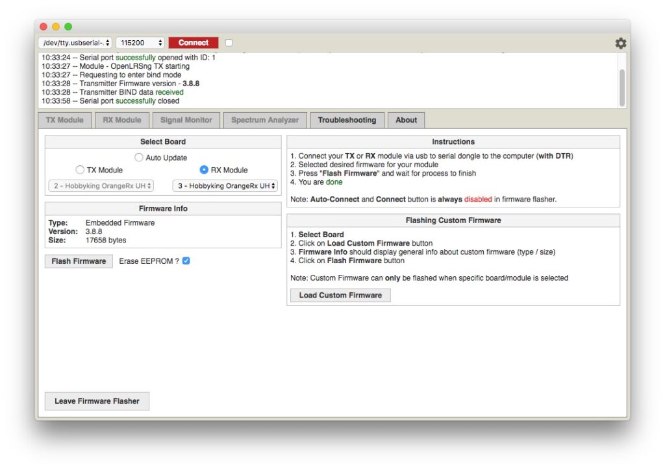The image size is (665, 470).
Task: Open the RX board selection dropdown
Action: tap(225, 186)
